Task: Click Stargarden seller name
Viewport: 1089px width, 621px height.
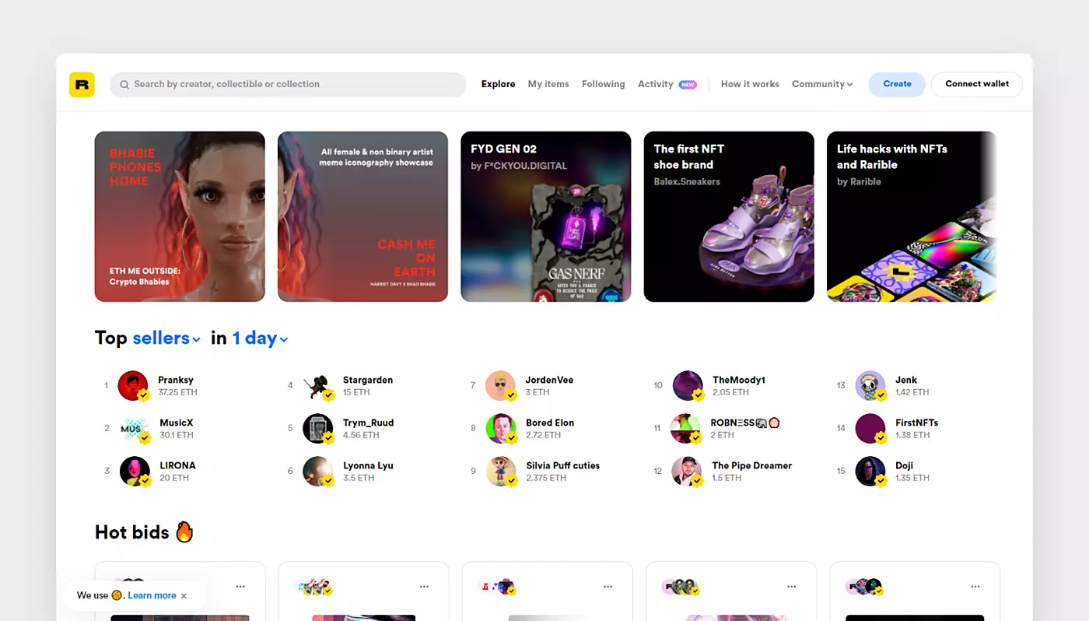Action: 368,380
